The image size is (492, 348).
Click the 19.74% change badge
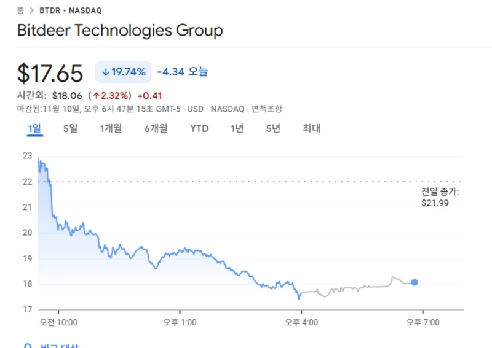tap(123, 72)
